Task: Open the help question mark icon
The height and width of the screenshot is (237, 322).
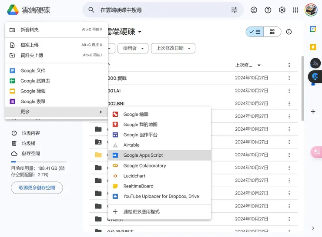Action: (268, 10)
